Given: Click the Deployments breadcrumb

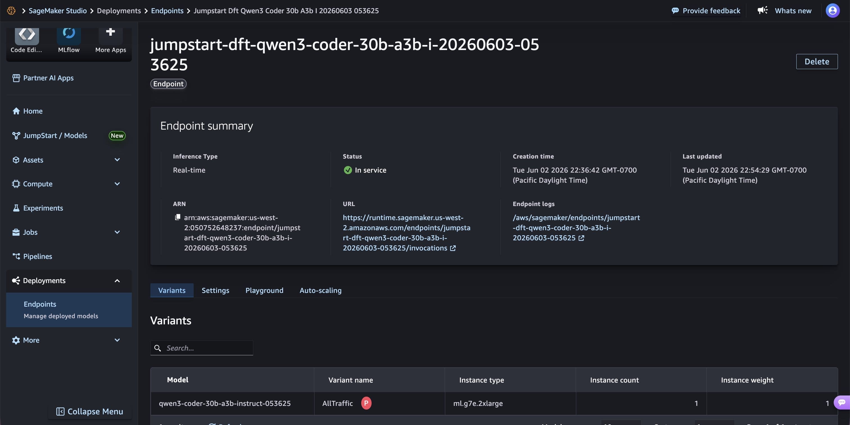Looking at the screenshot, I should point(119,11).
